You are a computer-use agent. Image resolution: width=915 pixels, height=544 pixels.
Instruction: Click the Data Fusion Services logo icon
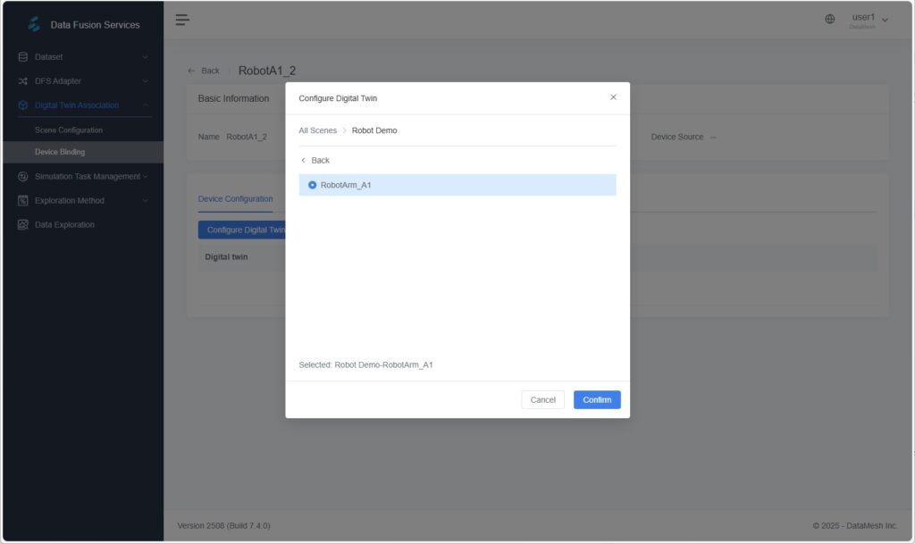[x=34, y=24]
